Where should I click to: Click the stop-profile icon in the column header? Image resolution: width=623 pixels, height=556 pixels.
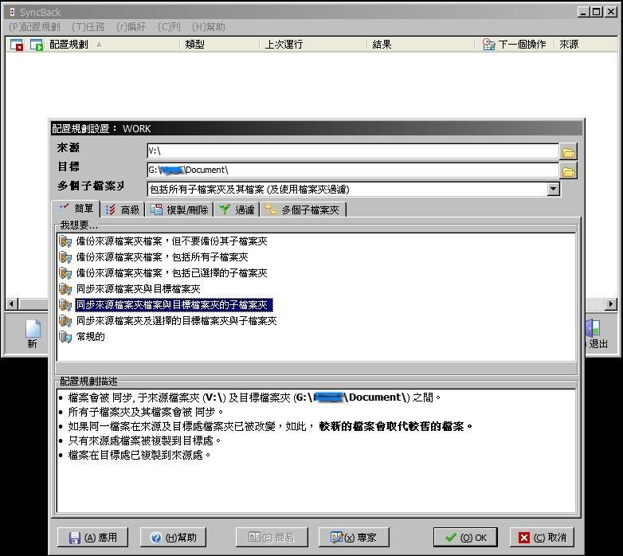[x=16, y=45]
